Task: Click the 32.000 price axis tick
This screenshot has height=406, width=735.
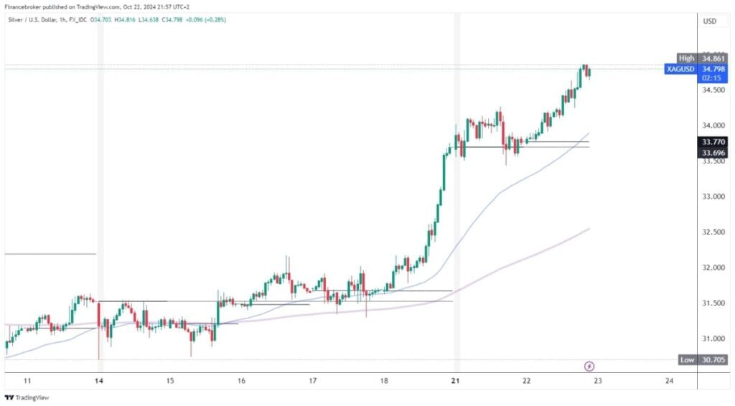Action: pyautogui.click(x=713, y=268)
